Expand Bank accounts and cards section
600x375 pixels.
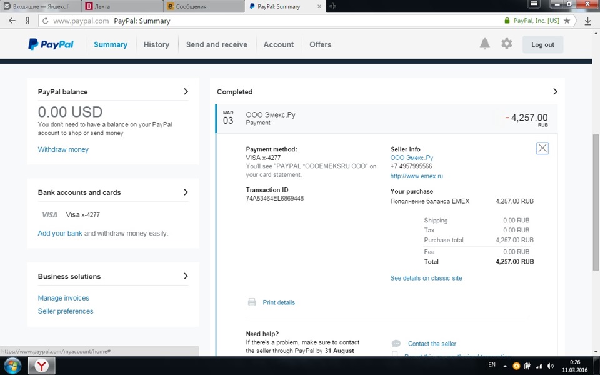[x=186, y=192]
